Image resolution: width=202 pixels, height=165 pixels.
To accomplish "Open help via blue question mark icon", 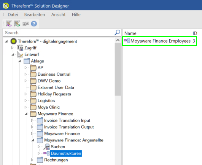I will click(x=34, y=24).
